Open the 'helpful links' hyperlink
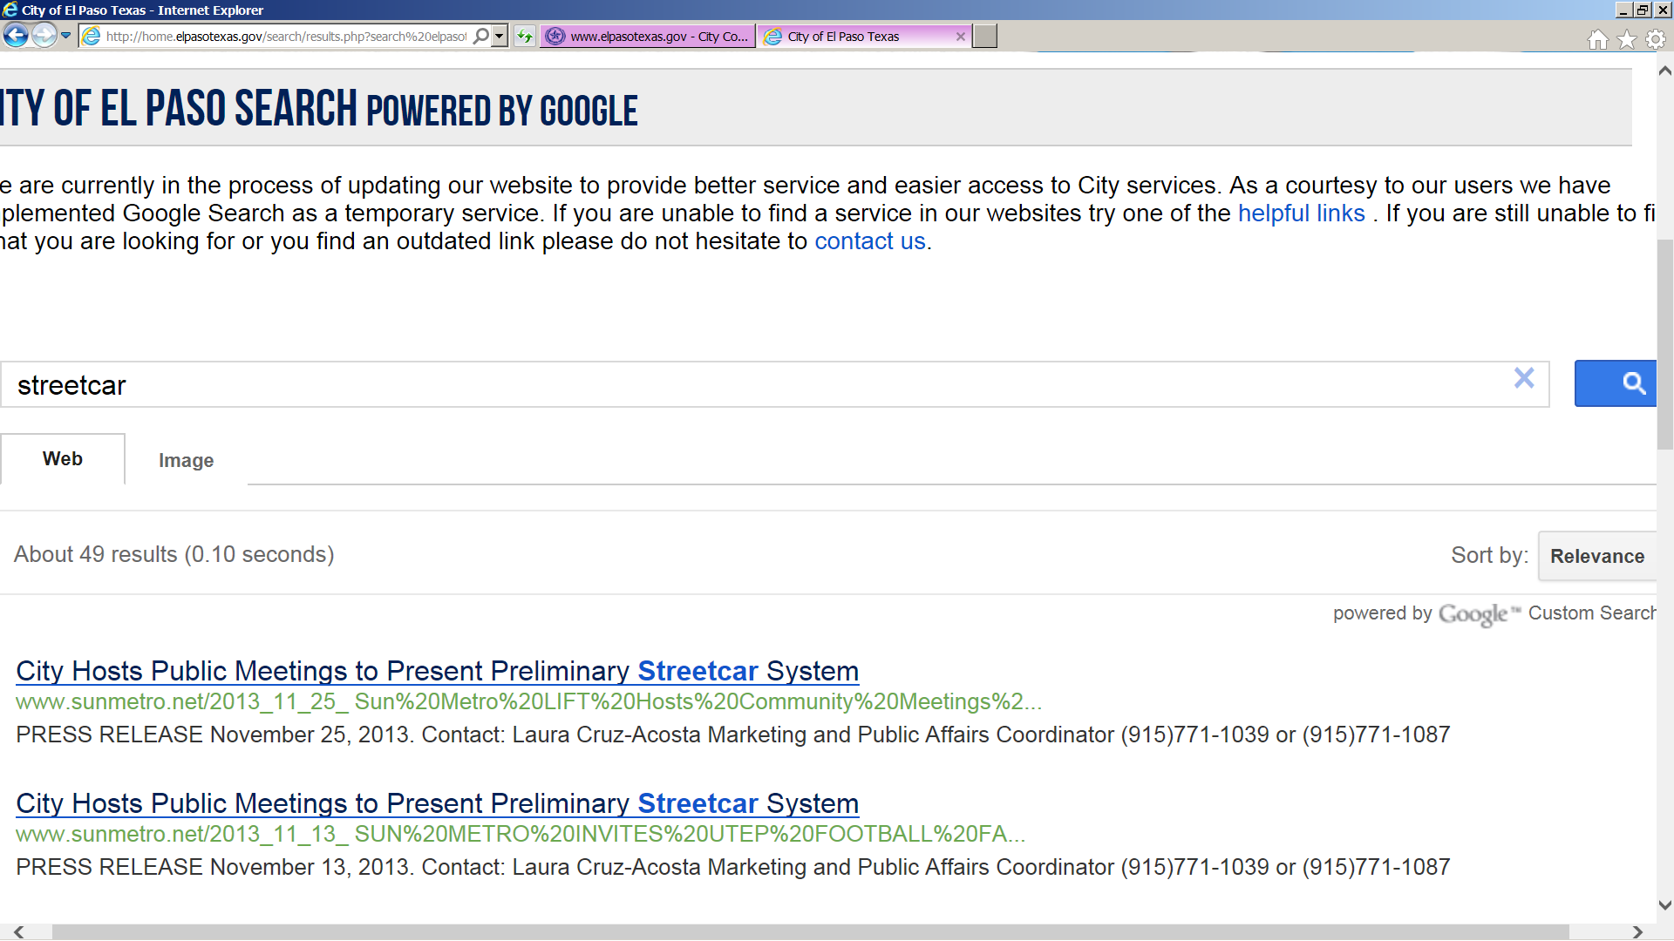Image resolution: width=1674 pixels, height=941 pixels. tap(1301, 213)
